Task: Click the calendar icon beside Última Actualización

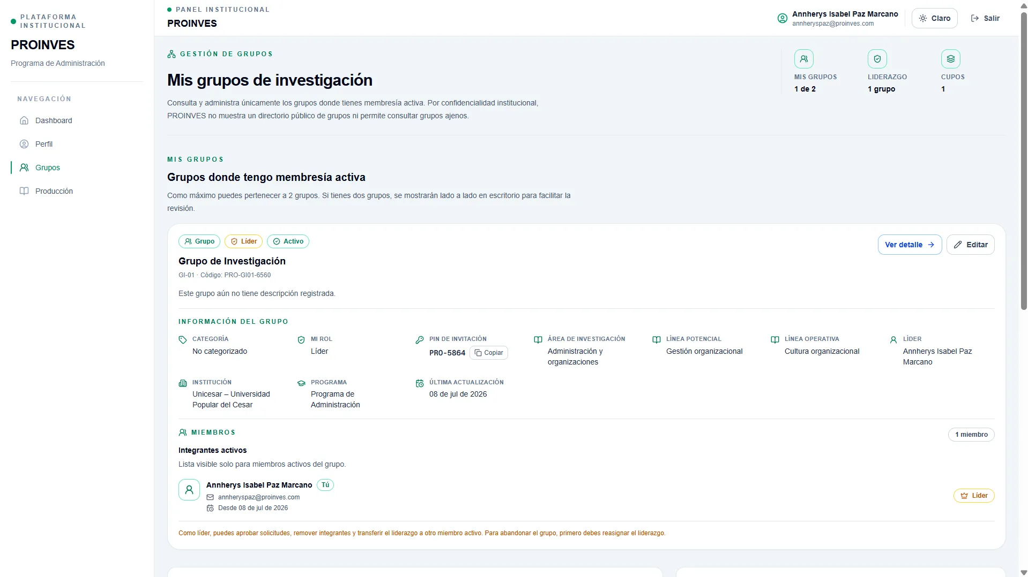Action: (x=420, y=383)
